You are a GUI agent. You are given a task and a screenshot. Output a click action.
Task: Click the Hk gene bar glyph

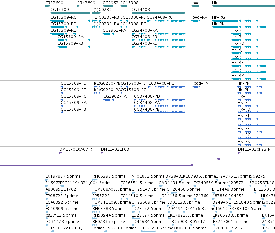tap(243, 6)
